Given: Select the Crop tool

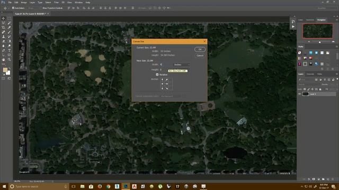Looking at the screenshot, I should pyautogui.click(x=3, y=27).
